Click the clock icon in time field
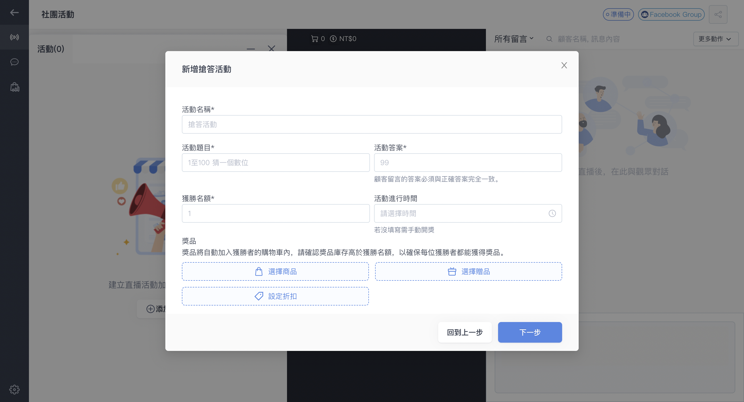The height and width of the screenshot is (402, 744). (x=552, y=213)
